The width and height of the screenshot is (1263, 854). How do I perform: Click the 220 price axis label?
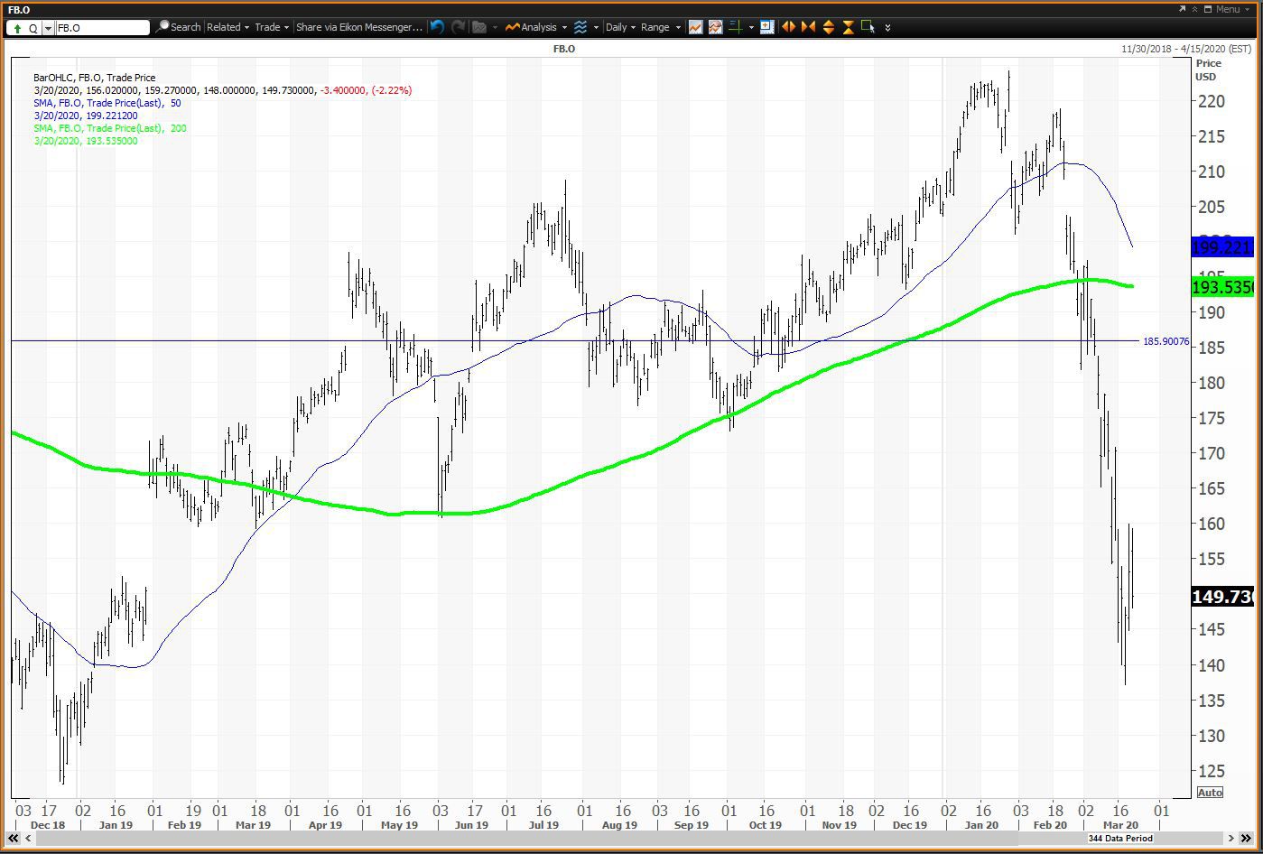[1211, 101]
